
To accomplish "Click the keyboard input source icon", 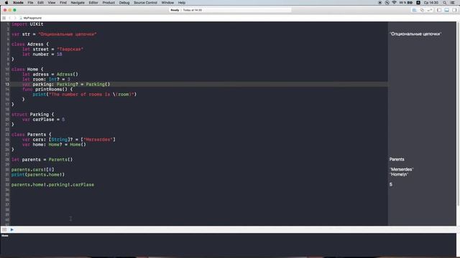I will (418, 3).
